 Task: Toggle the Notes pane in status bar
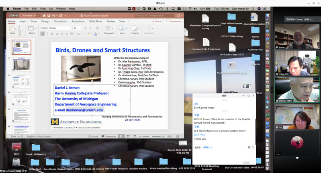pos(93,136)
